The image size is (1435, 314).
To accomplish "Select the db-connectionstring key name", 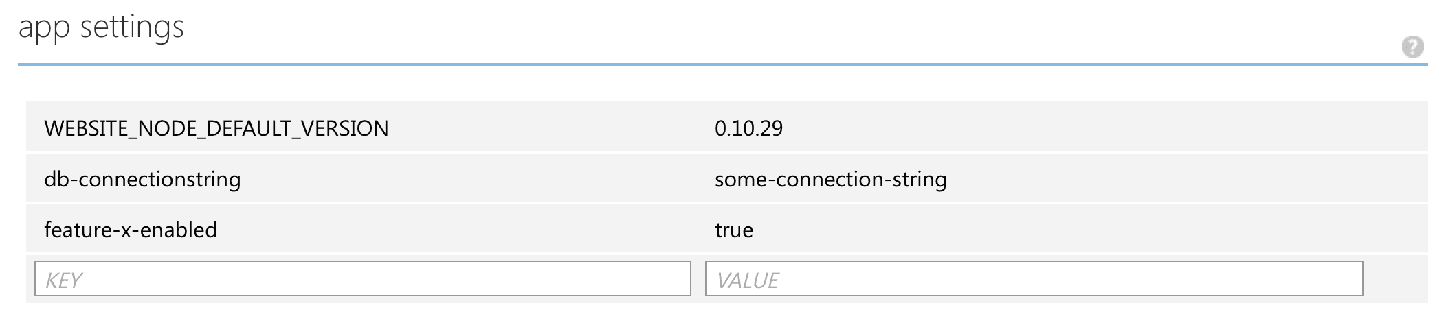I will (x=142, y=179).
